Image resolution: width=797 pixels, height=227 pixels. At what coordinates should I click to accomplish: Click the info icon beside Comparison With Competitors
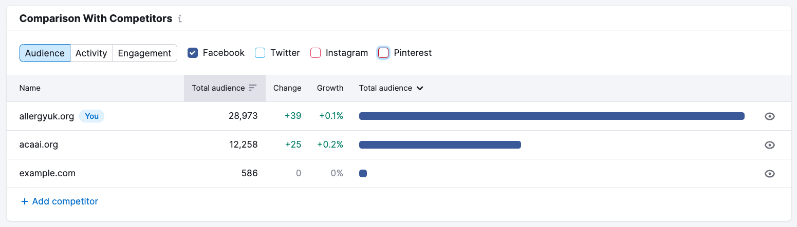pyautogui.click(x=180, y=19)
